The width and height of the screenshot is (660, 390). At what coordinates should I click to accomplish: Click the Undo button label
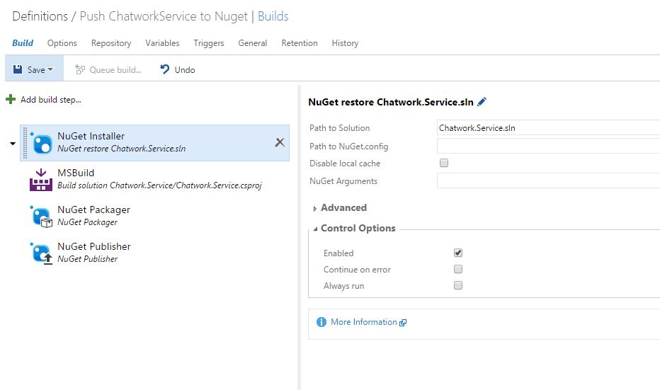tap(185, 70)
